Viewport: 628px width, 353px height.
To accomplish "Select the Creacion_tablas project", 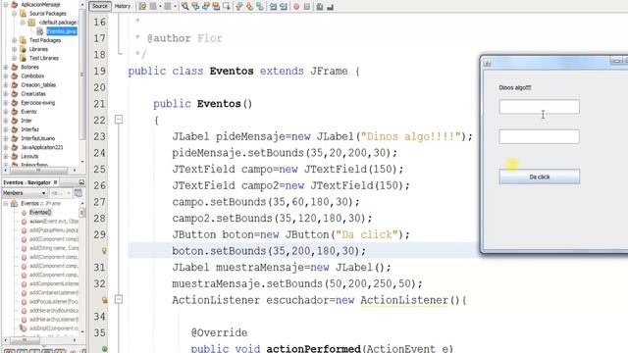I will coord(38,85).
